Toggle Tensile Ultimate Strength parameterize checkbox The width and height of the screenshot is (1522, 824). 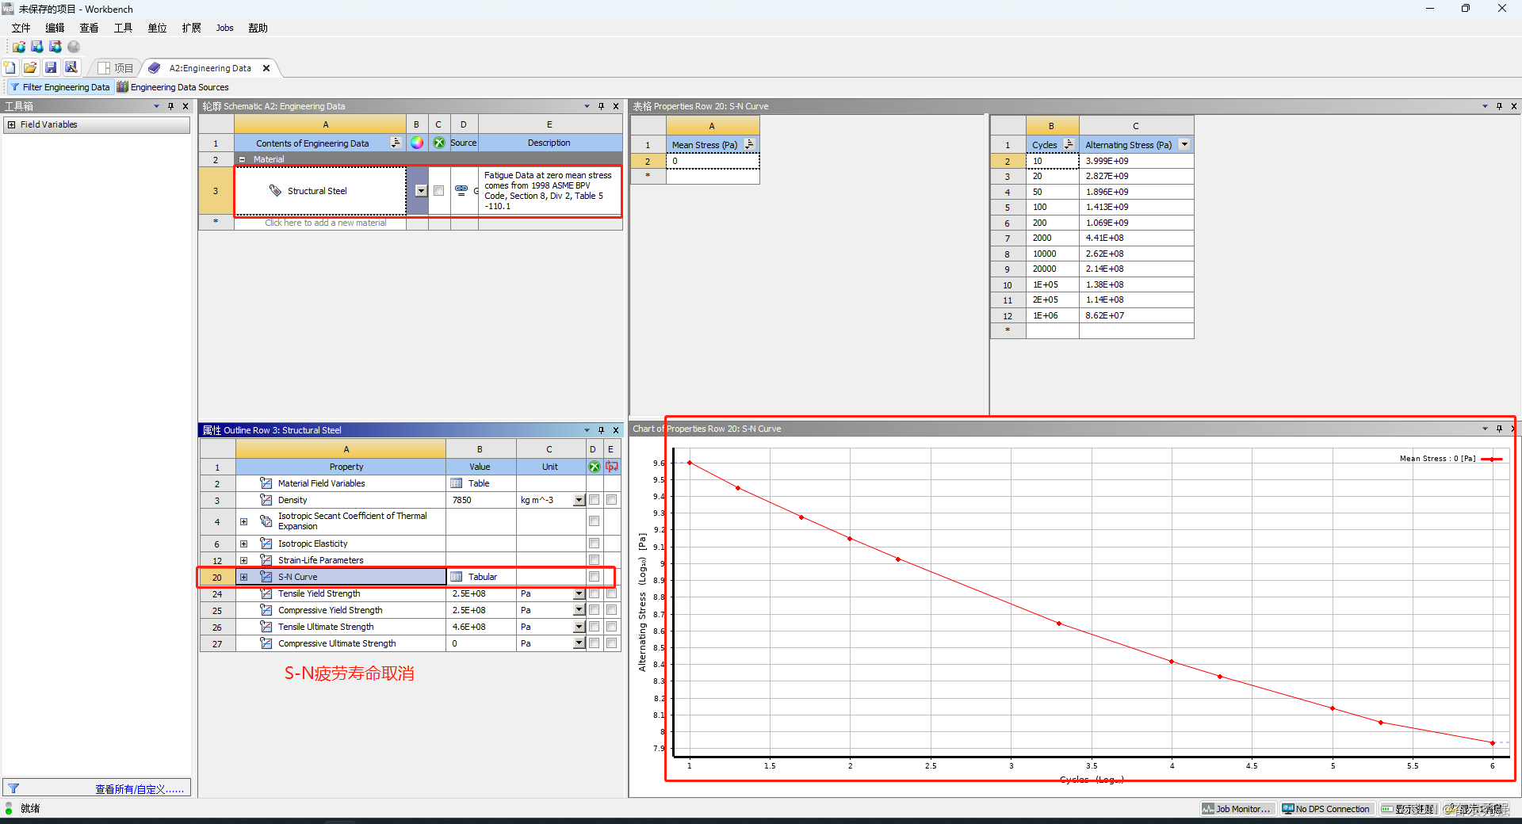click(x=611, y=627)
